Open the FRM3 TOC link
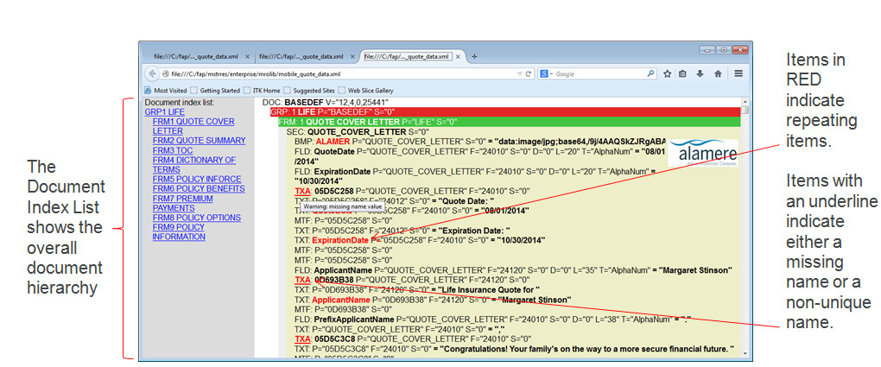Viewport: 881px width, 367px height. [173, 150]
